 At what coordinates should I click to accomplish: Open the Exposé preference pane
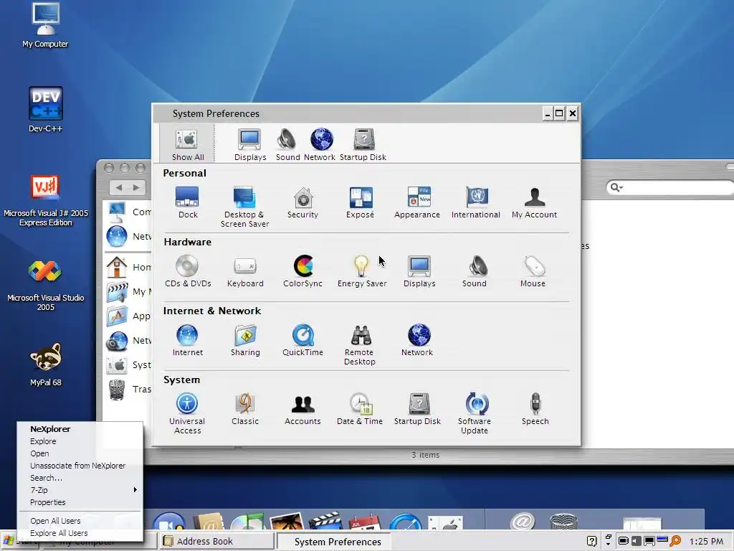[x=360, y=202]
